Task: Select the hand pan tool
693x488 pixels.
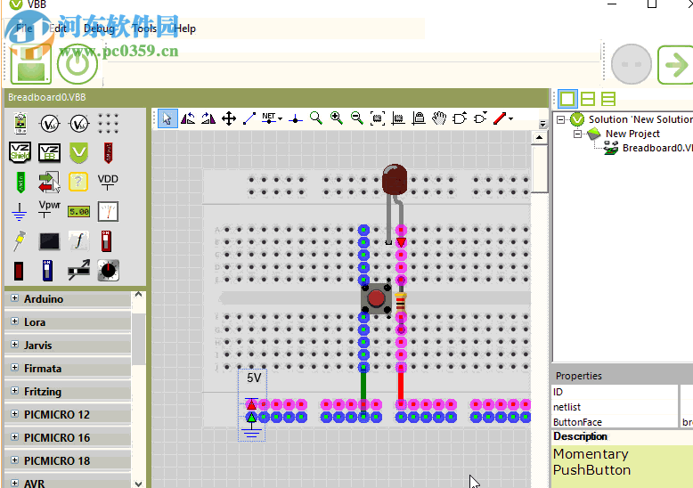Action: click(x=439, y=118)
